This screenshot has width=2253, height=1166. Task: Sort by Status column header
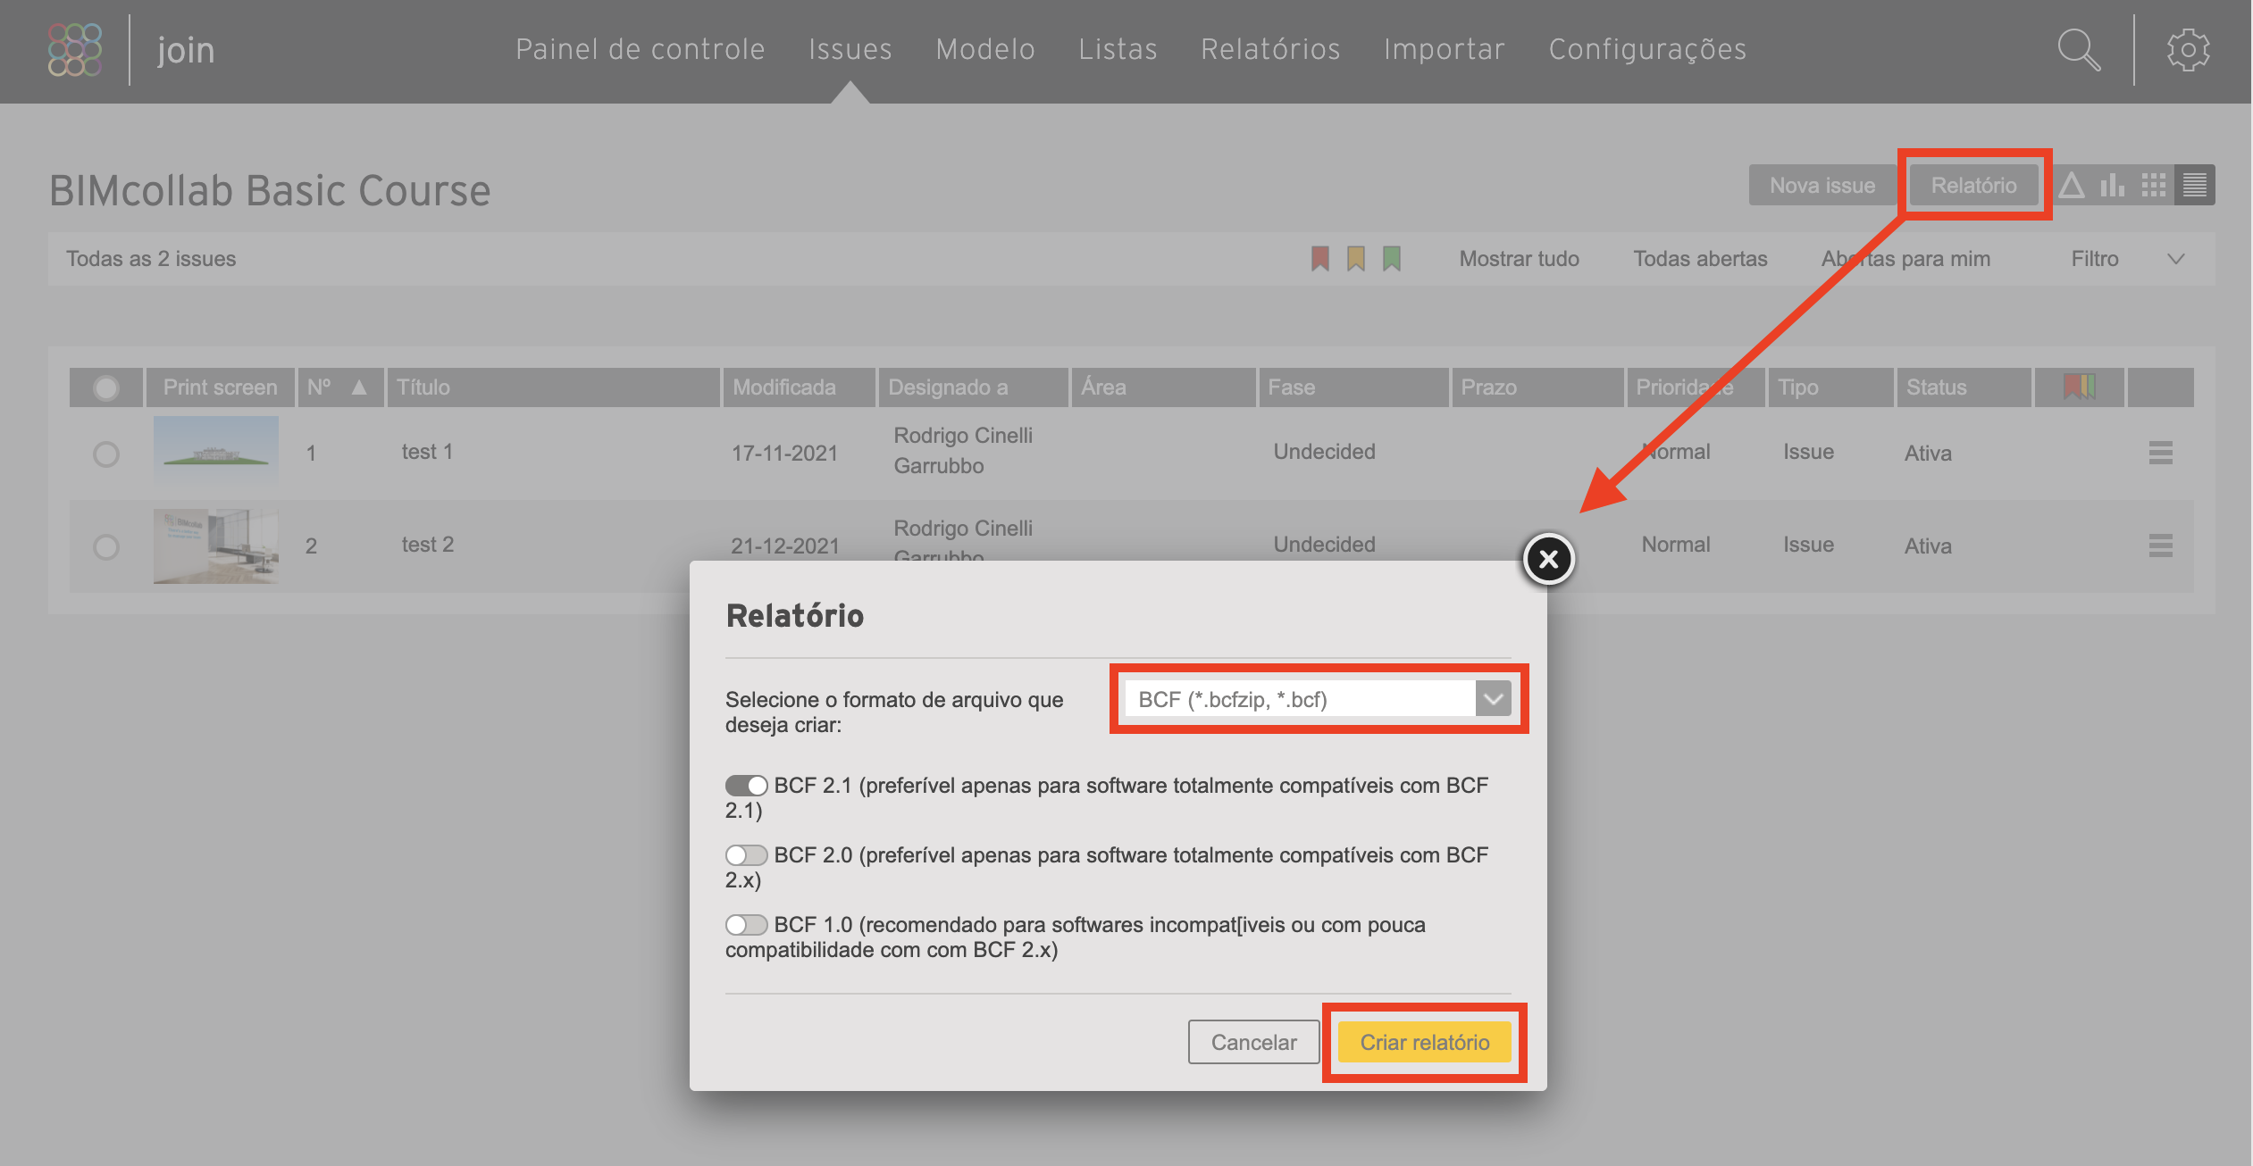(1964, 387)
